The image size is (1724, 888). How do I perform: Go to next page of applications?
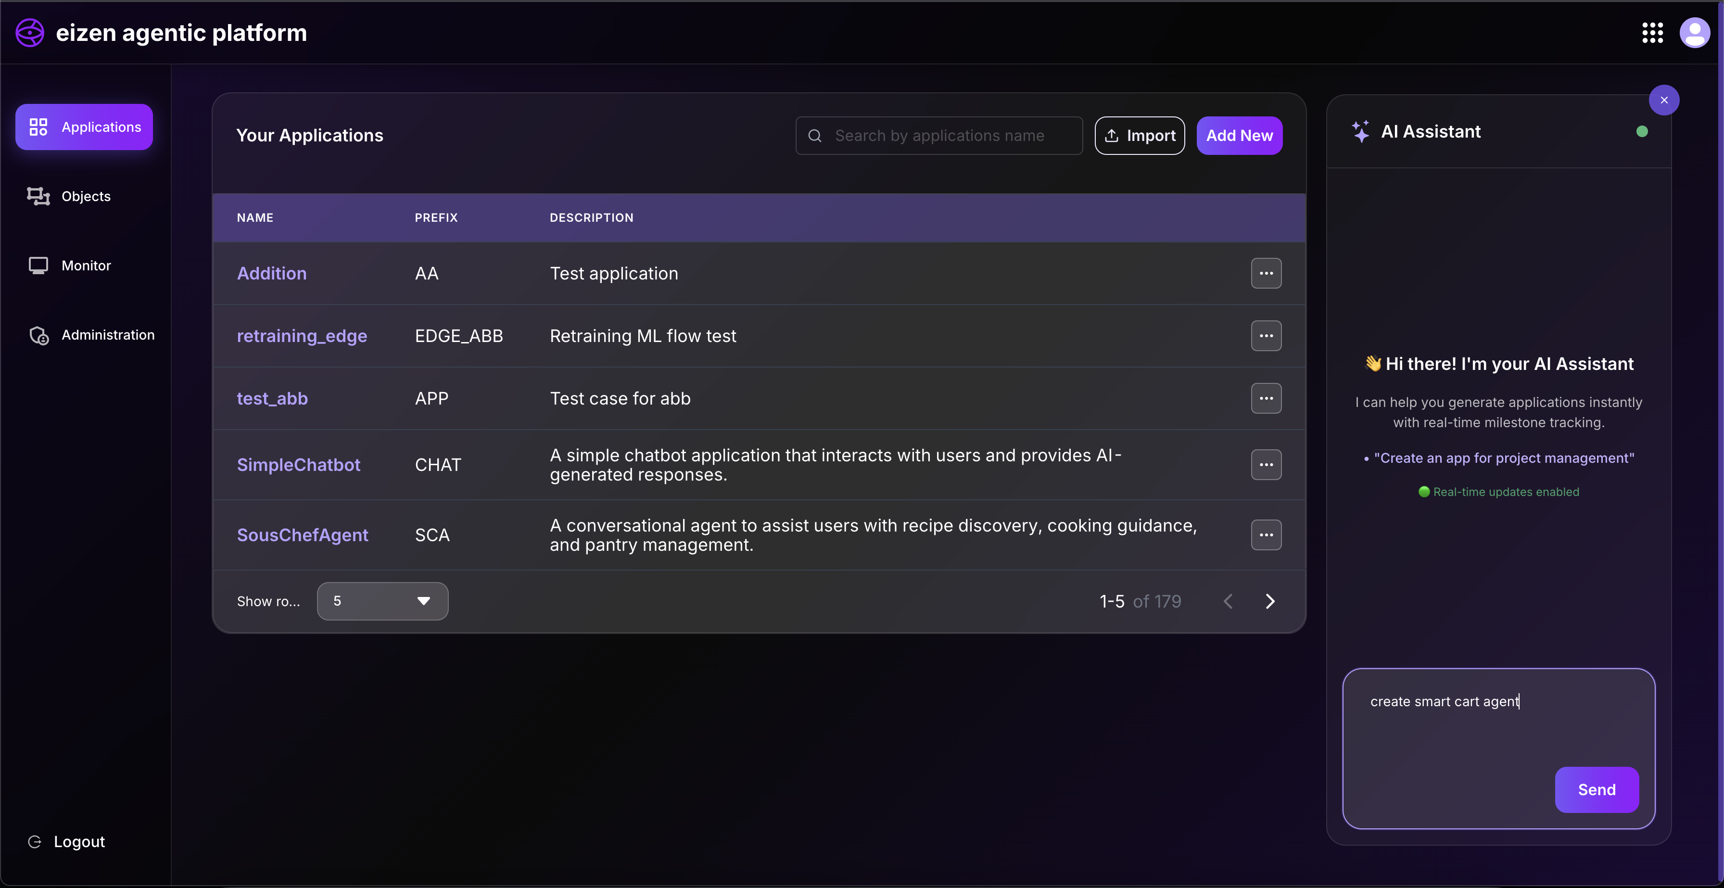pyautogui.click(x=1269, y=602)
